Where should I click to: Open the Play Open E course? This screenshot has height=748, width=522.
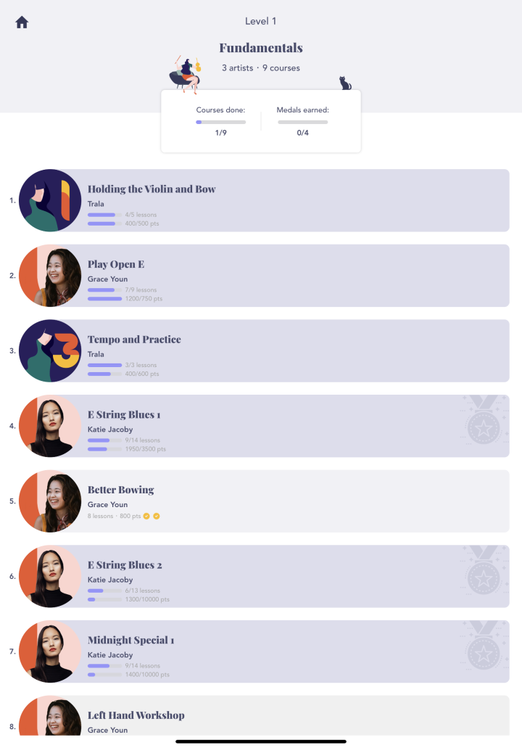tap(264, 276)
